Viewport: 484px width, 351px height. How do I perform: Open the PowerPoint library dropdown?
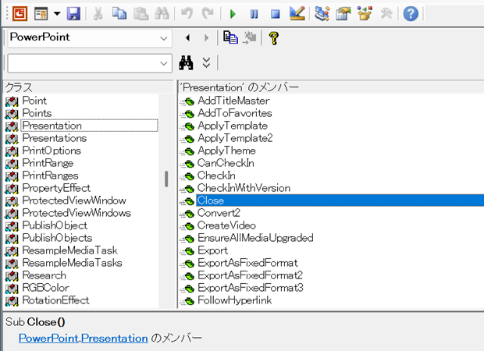(x=164, y=38)
